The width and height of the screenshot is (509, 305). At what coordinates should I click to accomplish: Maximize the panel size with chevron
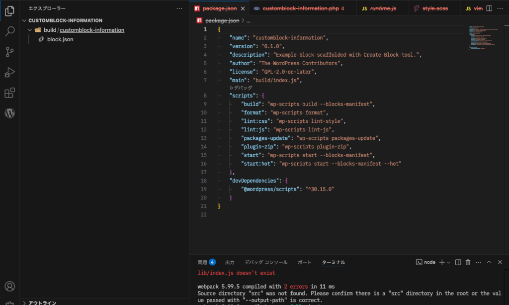coord(489,262)
